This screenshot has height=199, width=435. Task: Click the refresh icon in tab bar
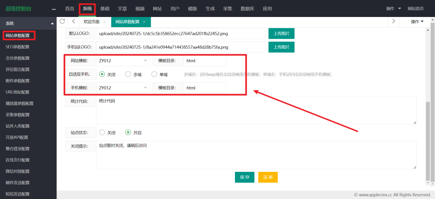(62, 21)
